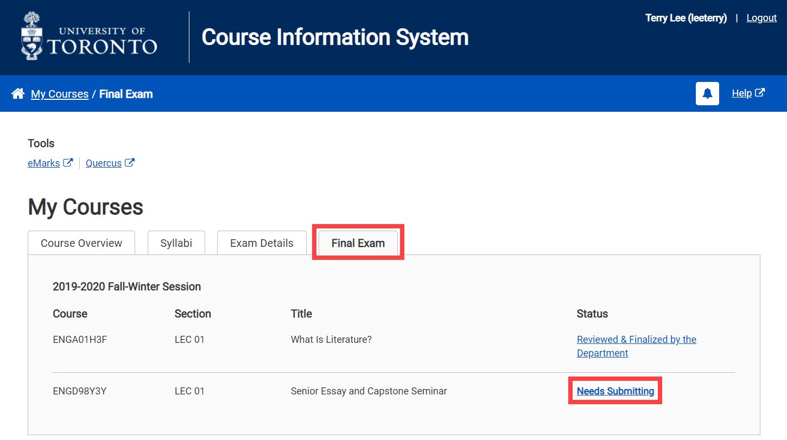Click 2019-2020 Fall-Winter Session heading
The width and height of the screenshot is (787, 440).
[x=127, y=286]
